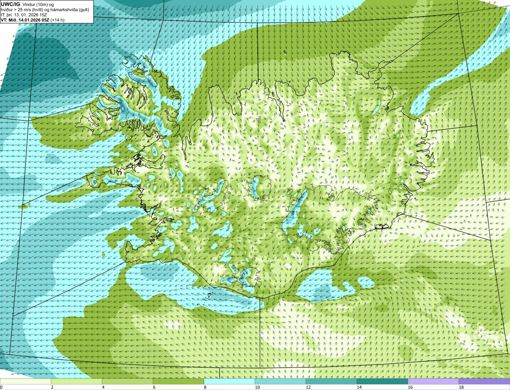Image resolution: width=510 pixels, height=390 pixels.
Task: Click the 6–8 m/s olive green legend swatch
Action: pyautogui.click(x=178, y=381)
